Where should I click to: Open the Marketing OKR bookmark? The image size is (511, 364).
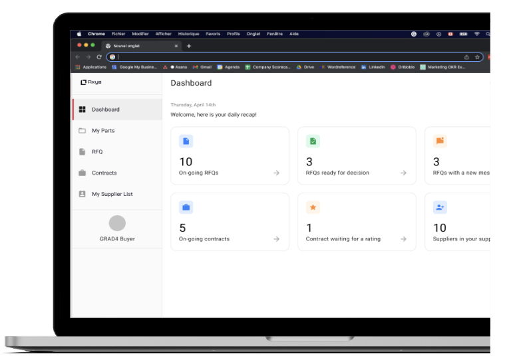(442, 67)
